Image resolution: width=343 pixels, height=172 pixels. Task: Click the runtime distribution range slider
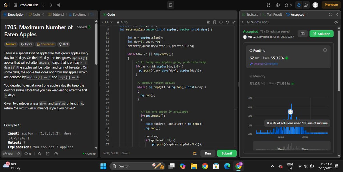[x=292, y=146]
